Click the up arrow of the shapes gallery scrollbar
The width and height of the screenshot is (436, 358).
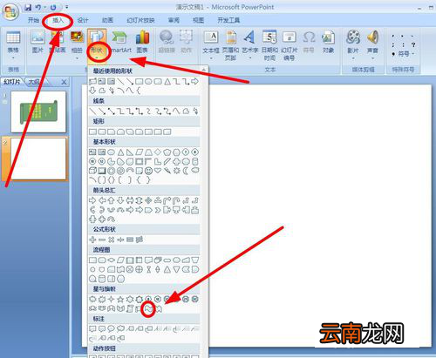(204, 70)
